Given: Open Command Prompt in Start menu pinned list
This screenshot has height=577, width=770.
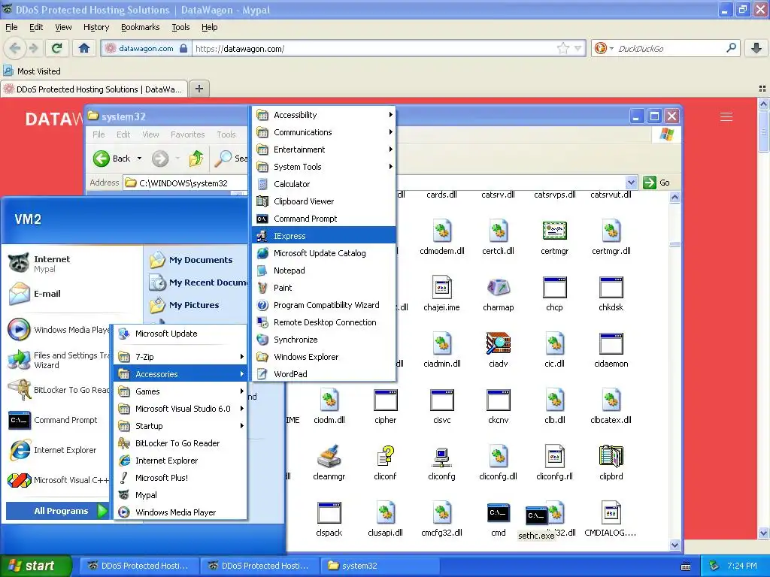Looking at the screenshot, I should coord(59,421).
